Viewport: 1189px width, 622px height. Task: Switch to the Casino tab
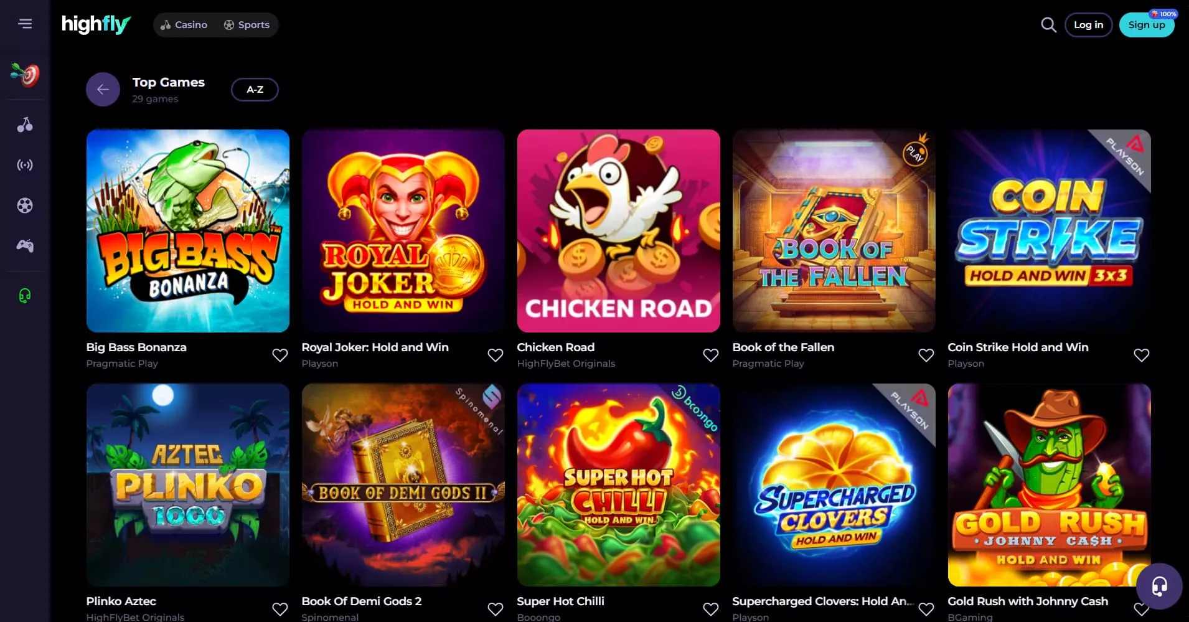(x=184, y=25)
